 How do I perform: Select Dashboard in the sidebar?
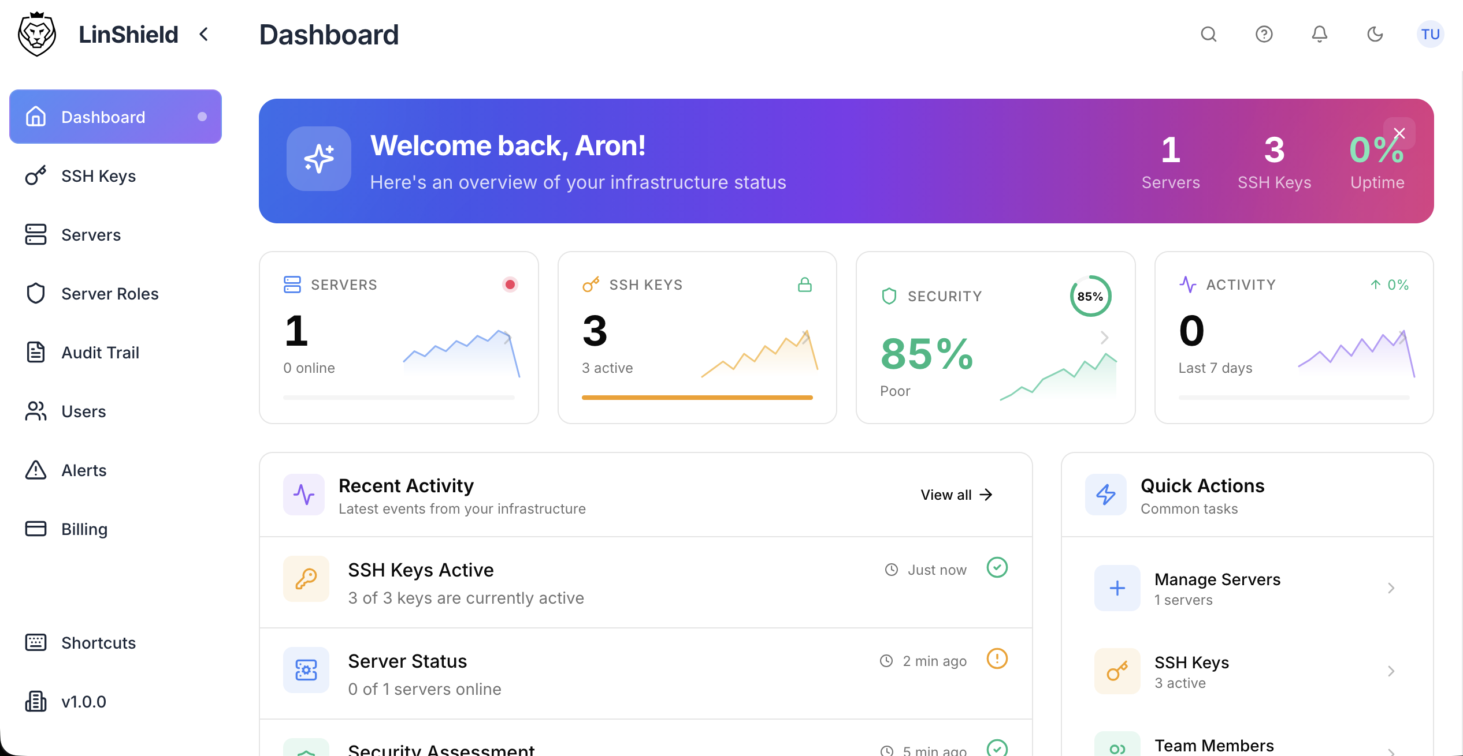(x=103, y=117)
